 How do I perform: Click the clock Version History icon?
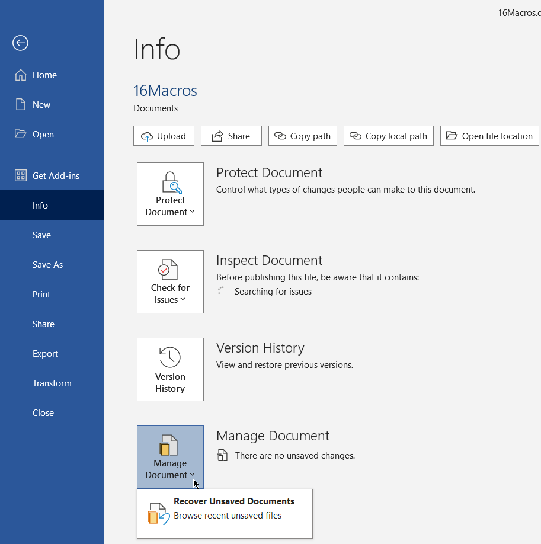tap(170, 357)
